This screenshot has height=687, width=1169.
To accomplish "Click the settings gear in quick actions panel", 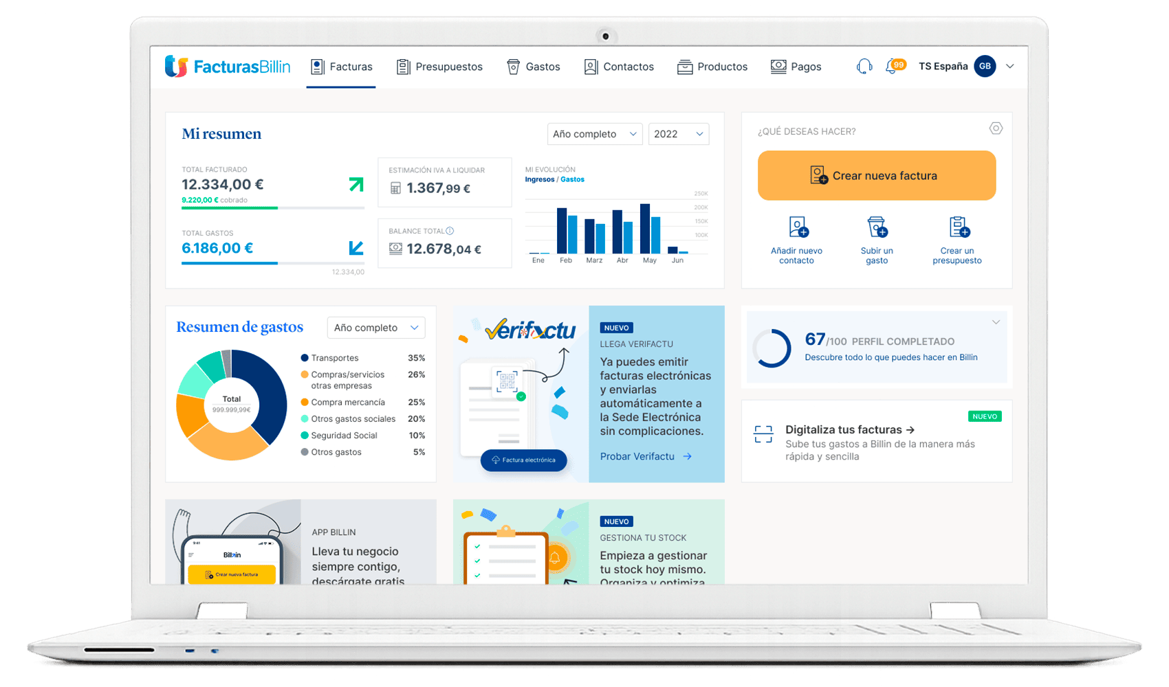I will 995,128.
